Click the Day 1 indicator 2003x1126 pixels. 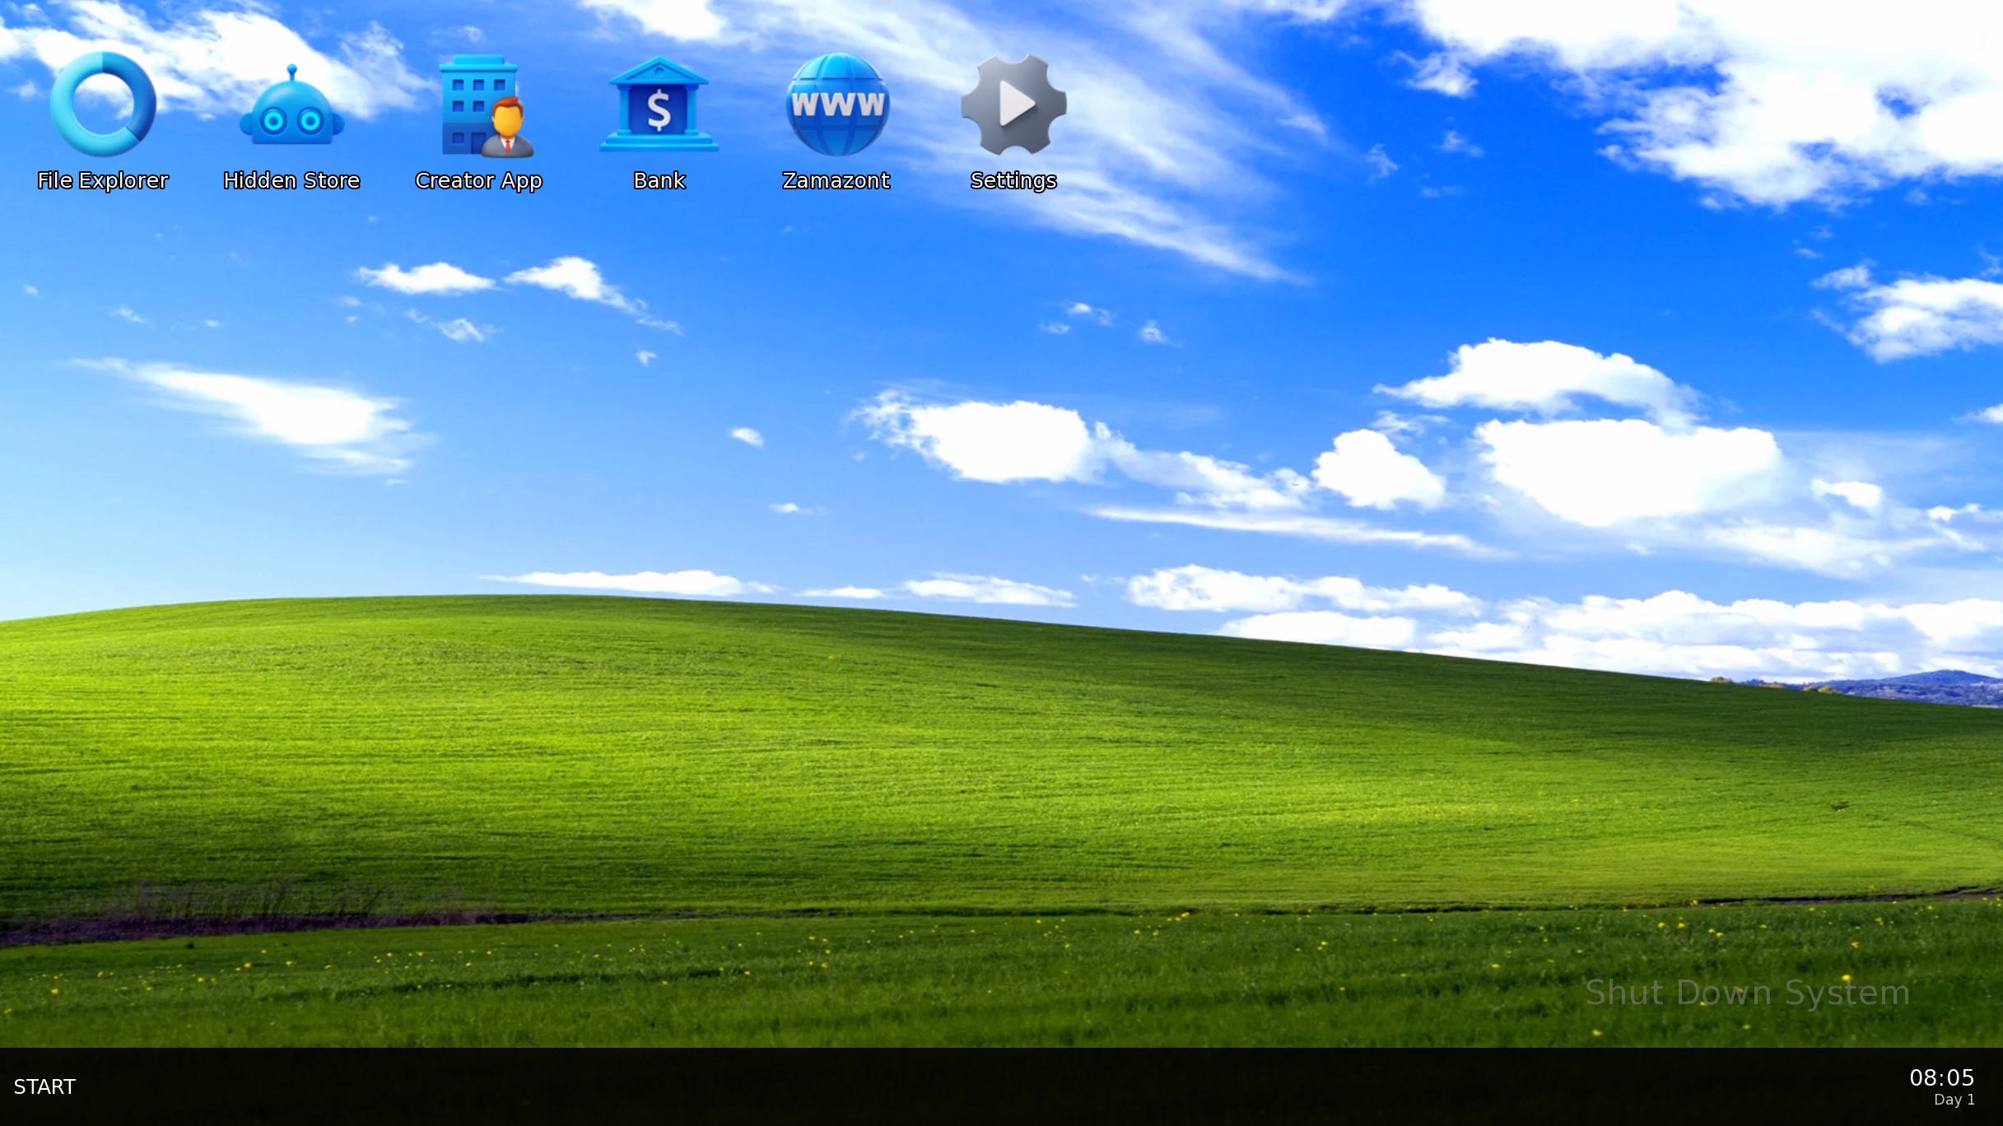1954,1100
